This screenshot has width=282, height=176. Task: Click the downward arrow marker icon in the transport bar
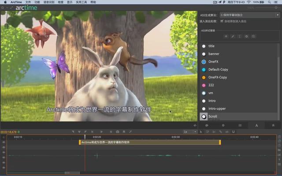(x=79, y=132)
